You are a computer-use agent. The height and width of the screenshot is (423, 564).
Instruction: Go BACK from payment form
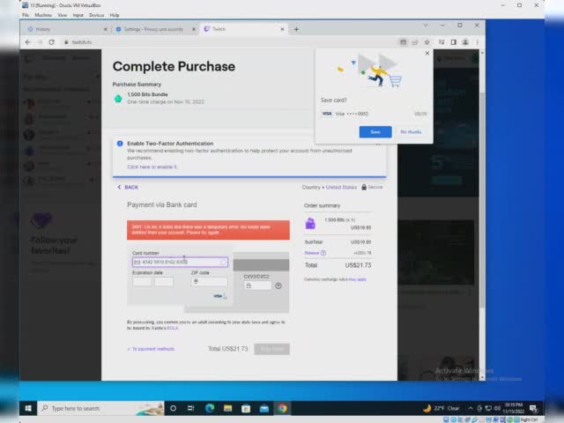128,187
